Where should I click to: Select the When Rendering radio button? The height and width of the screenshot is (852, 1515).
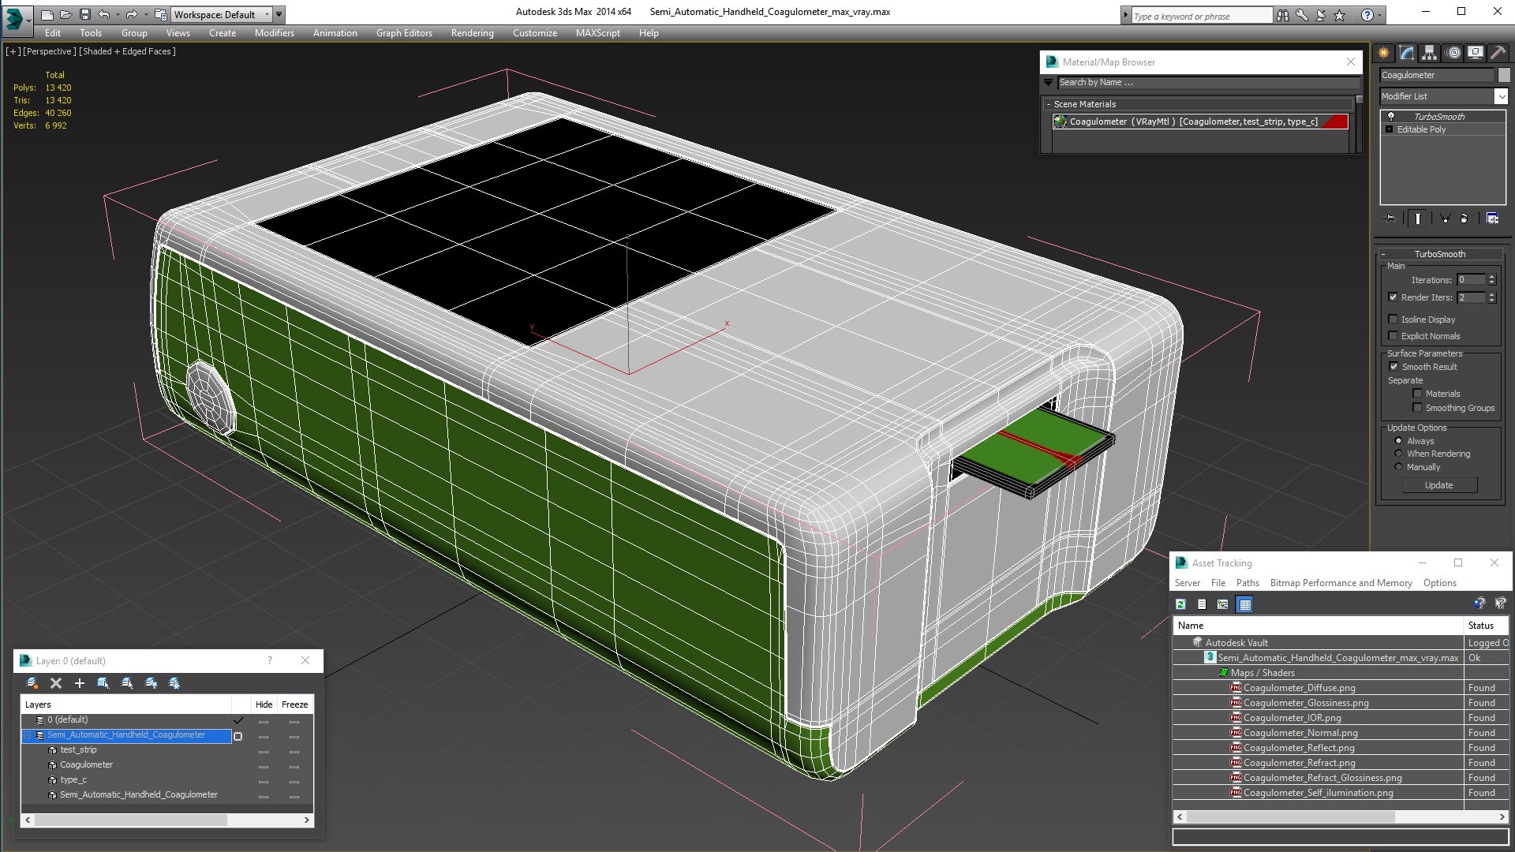pyautogui.click(x=1399, y=454)
